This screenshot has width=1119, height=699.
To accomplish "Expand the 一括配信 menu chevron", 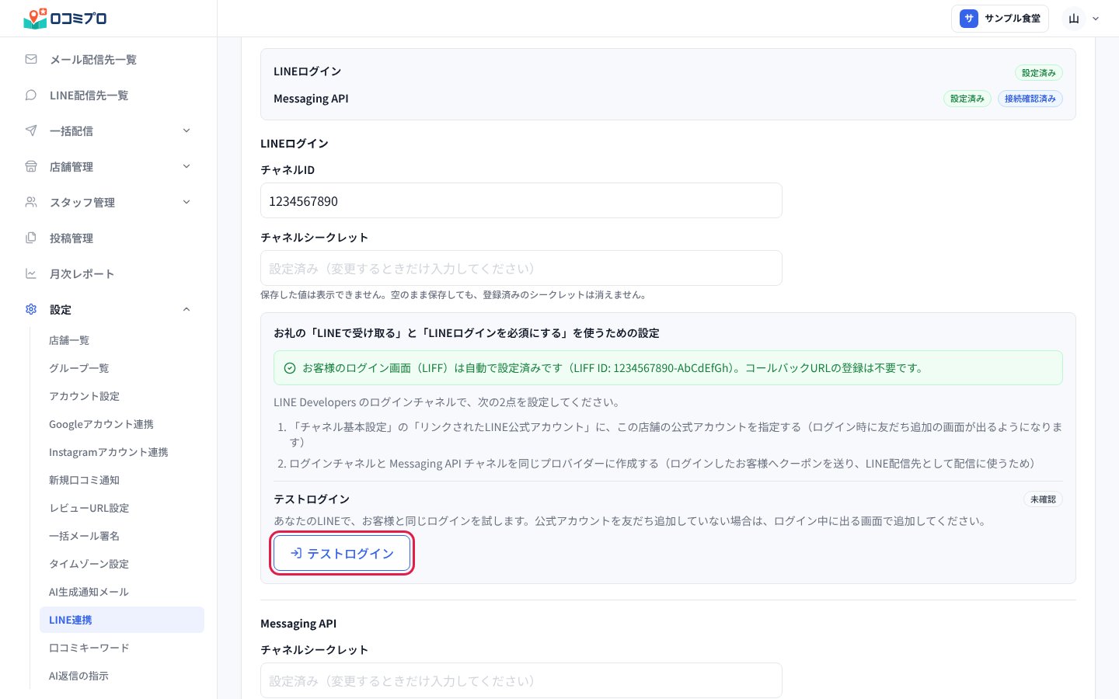I will (x=186, y=130).
